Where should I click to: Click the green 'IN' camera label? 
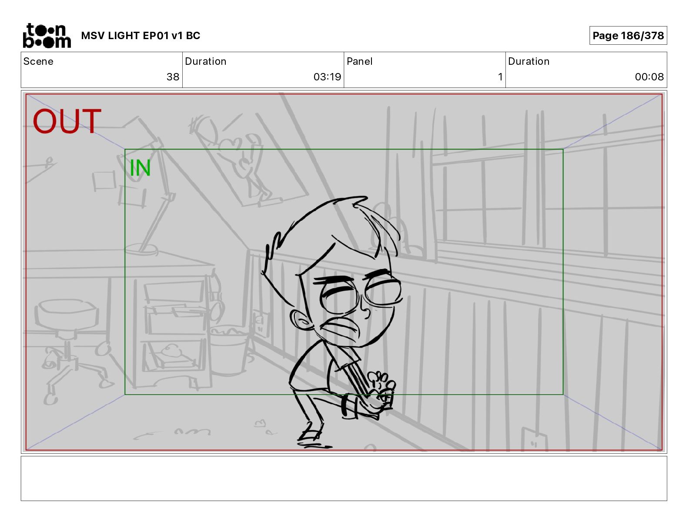click(x=140, y=168)
